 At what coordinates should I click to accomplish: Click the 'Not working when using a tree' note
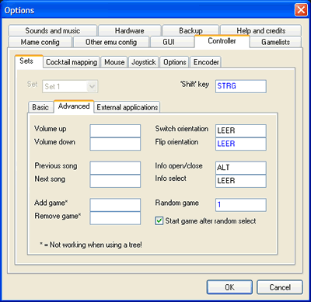point(91,245)
